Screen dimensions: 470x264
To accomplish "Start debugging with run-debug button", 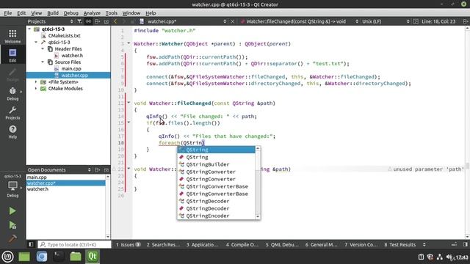I will (x=12, y=225).
